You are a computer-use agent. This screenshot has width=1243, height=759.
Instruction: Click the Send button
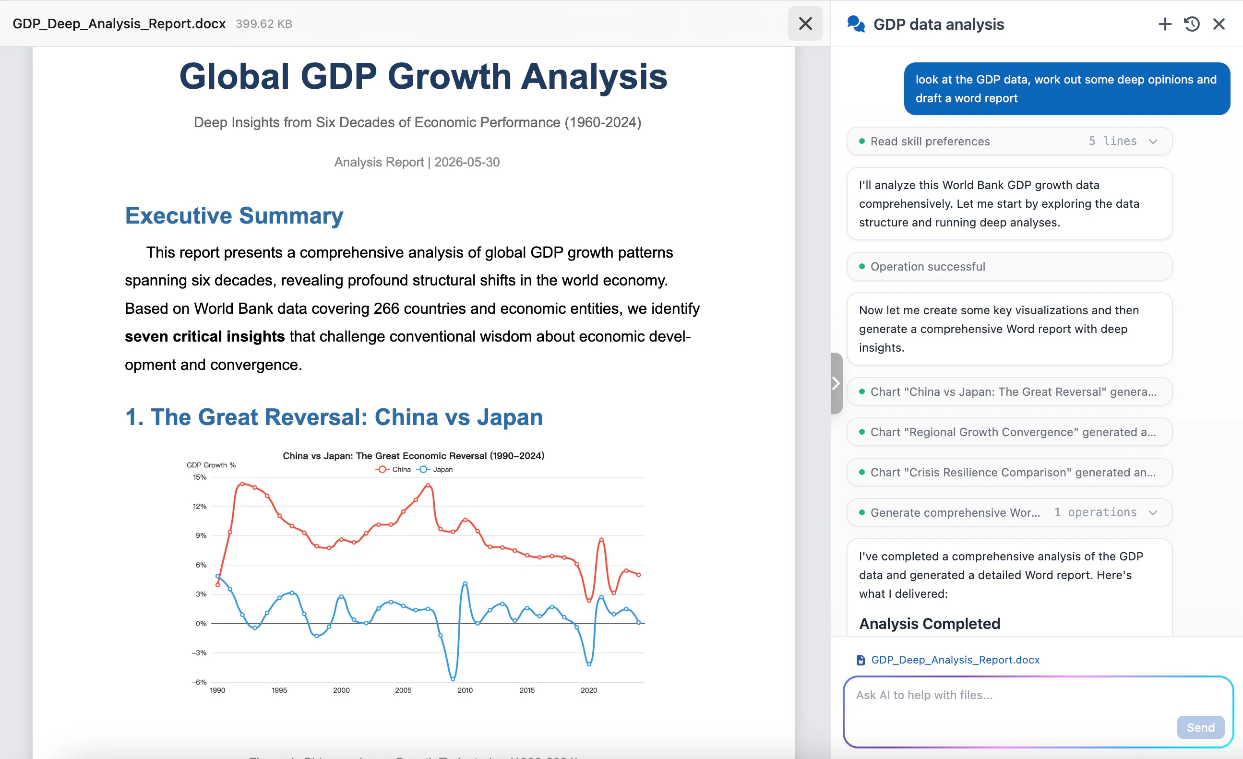pos(1201,727)
